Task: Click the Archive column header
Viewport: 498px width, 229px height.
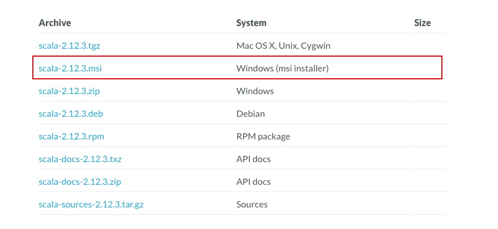Action: pos(55,23)
